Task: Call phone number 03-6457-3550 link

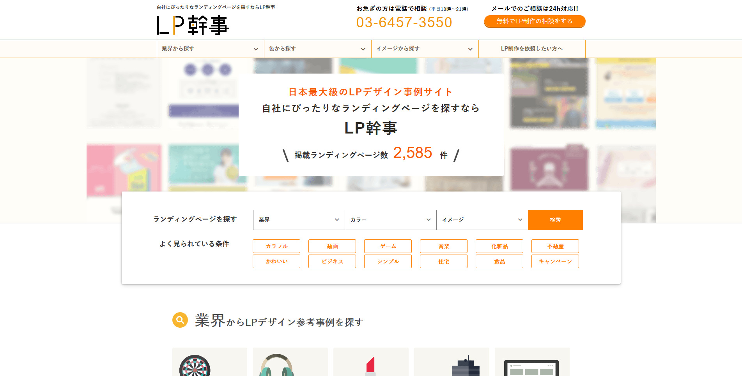Action: pyautogui.click(x=404, y=23)
